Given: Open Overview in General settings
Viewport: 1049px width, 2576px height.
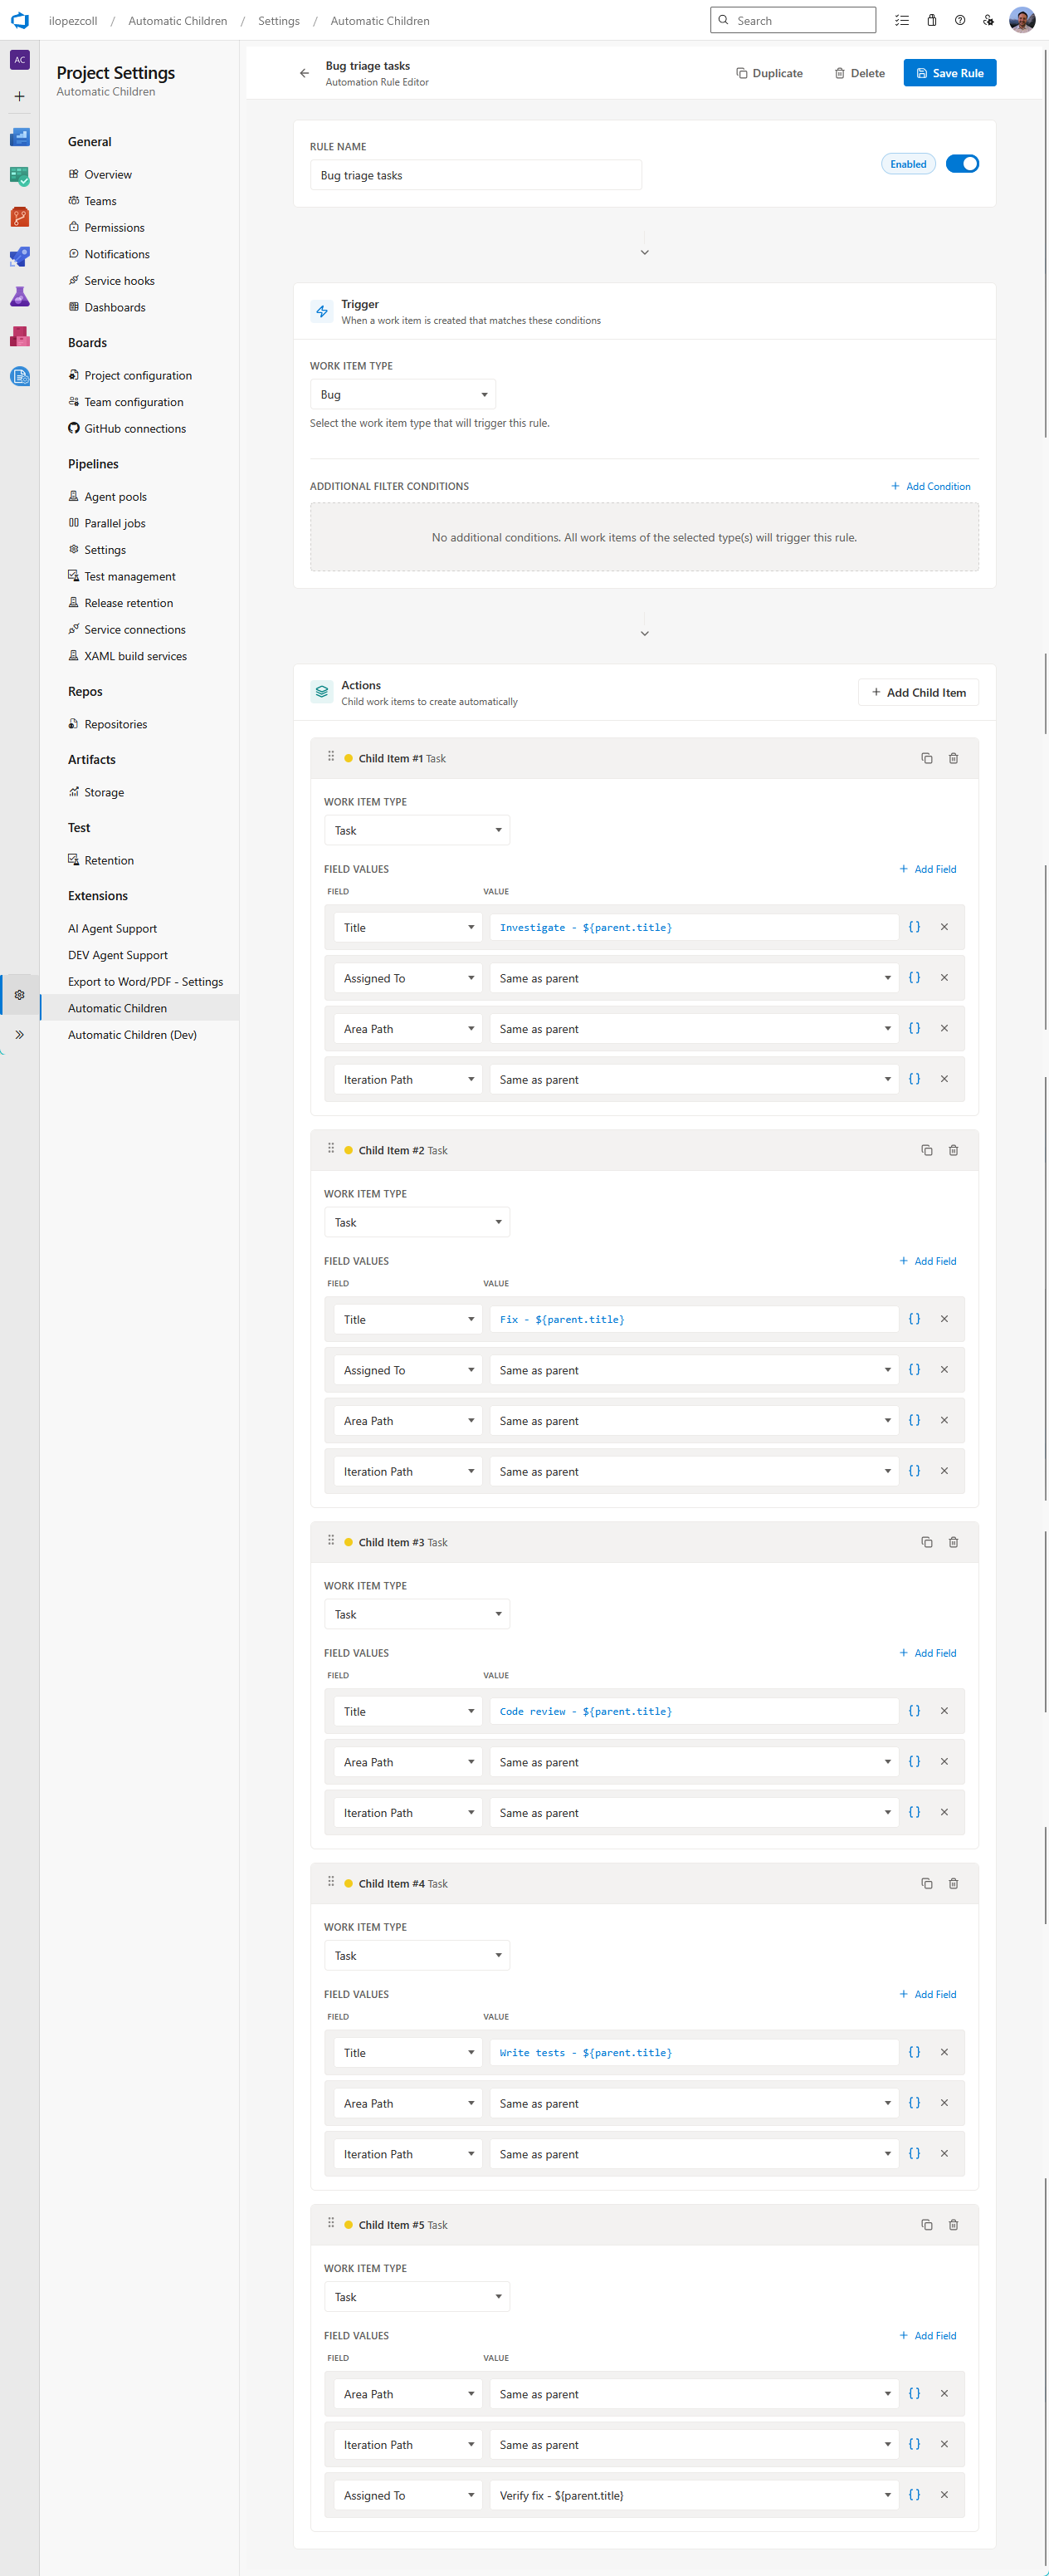Looking at the screenshot, I should 108,175.
